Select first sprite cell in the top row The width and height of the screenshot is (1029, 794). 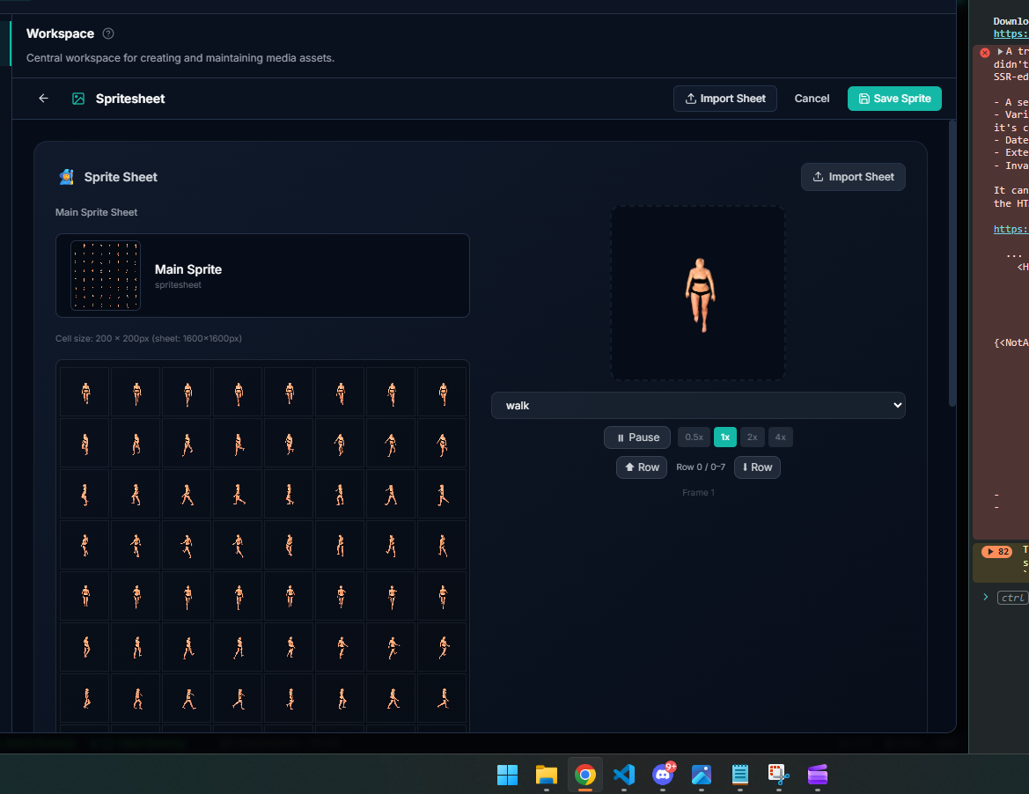(x=85, y=393)
